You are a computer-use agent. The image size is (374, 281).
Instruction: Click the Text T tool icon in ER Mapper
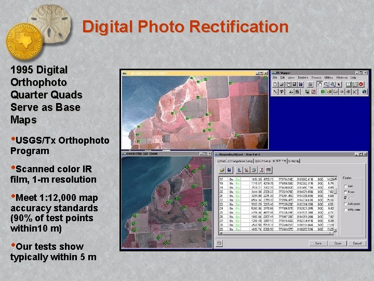click(x=282, y=92)
